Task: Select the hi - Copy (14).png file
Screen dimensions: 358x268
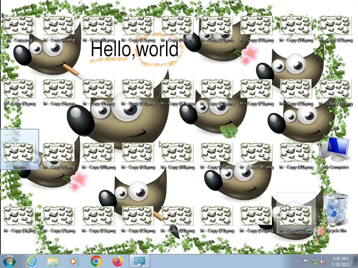Action: [x=138, y=156]
